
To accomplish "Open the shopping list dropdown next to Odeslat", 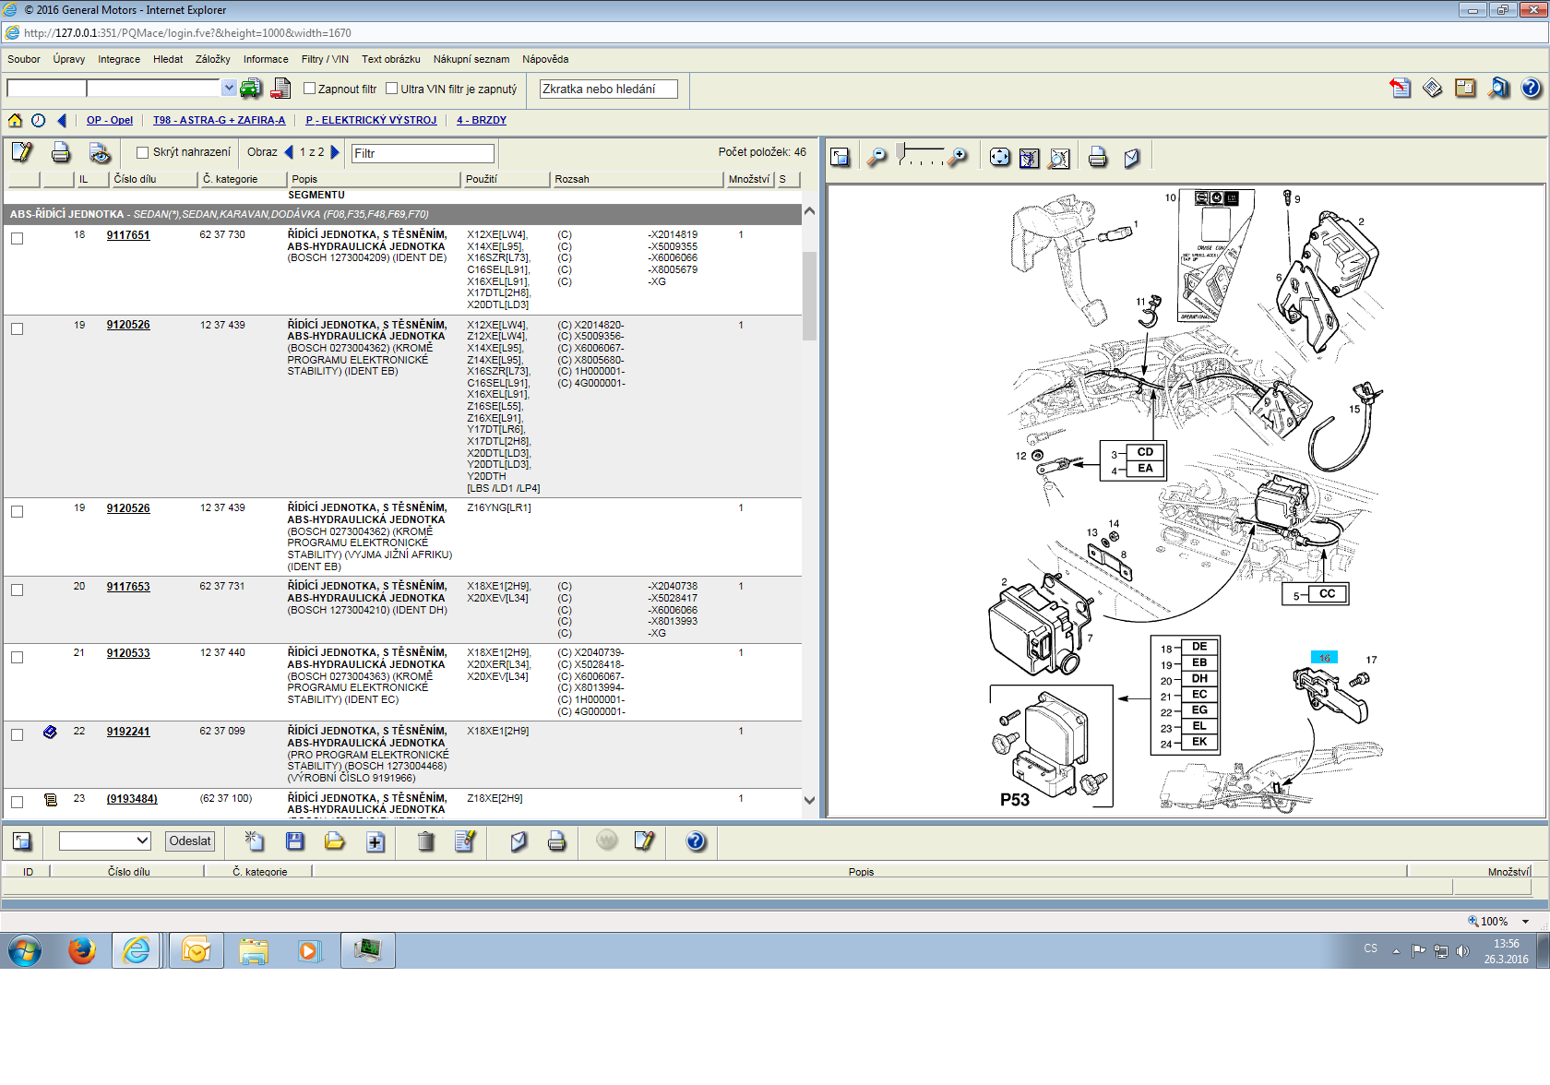I will pos(143,841).
